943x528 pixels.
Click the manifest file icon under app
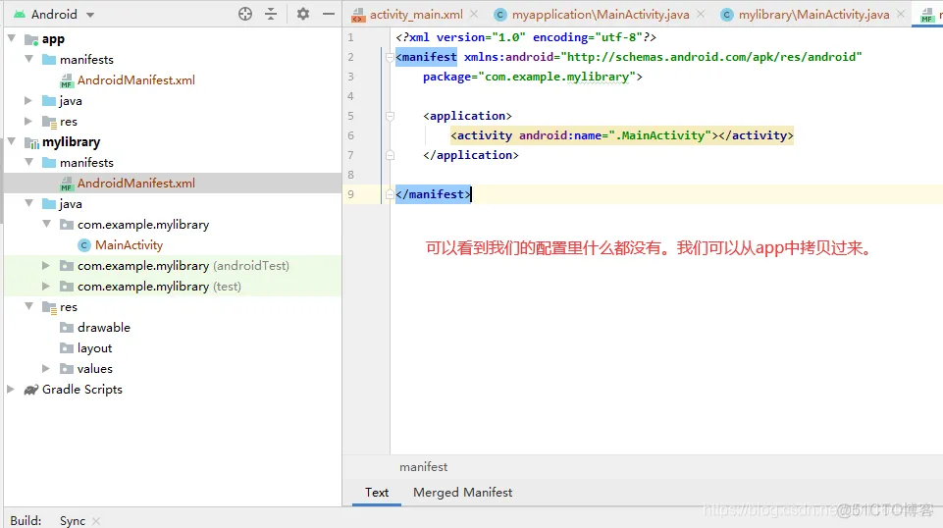pyautogui.click(x=67, y=80)
